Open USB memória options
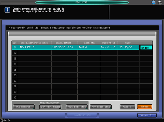 click(24, 107)
